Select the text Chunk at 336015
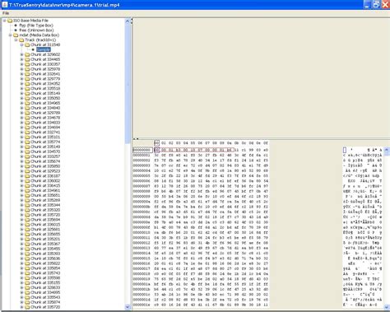390x312 pixels. (45, 225)
